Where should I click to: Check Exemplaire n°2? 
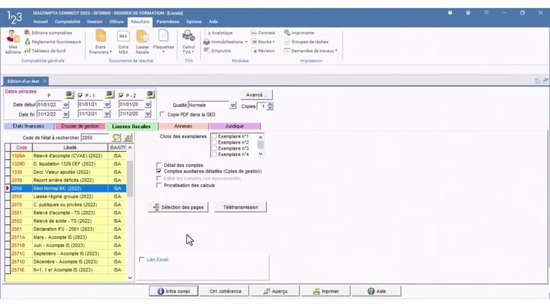(214, 142)
